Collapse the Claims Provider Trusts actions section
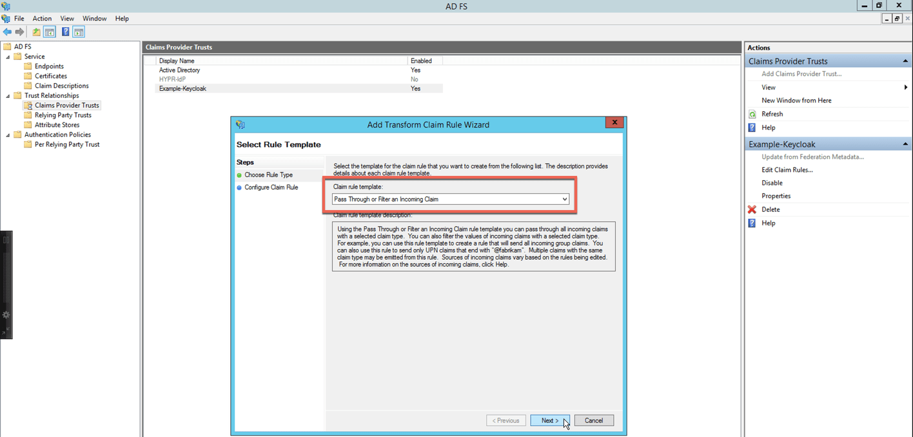Screen dimensions: 913x437 point(905,61)
